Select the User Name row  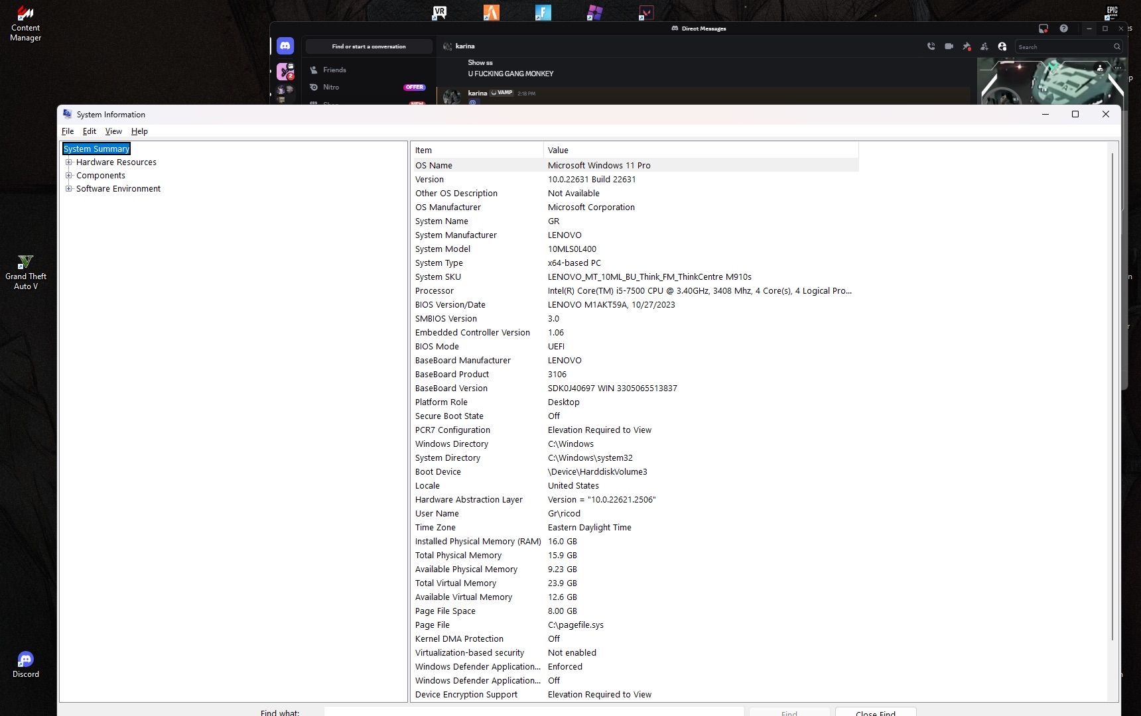[635, 514]
